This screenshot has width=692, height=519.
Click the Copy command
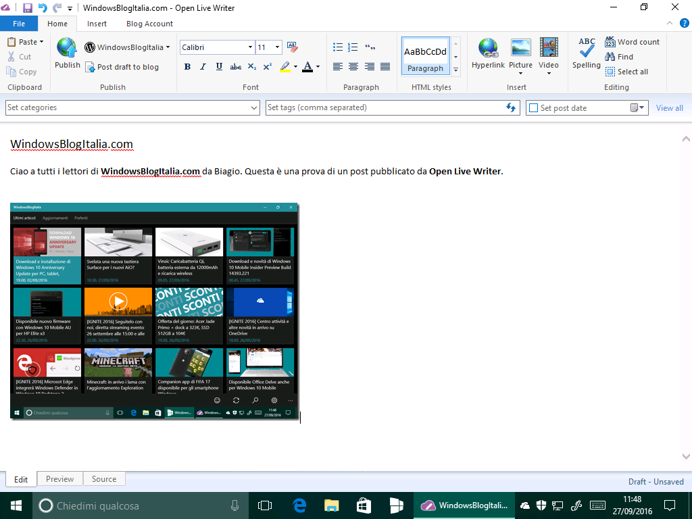pyautogui.click(x=22, y=72)
